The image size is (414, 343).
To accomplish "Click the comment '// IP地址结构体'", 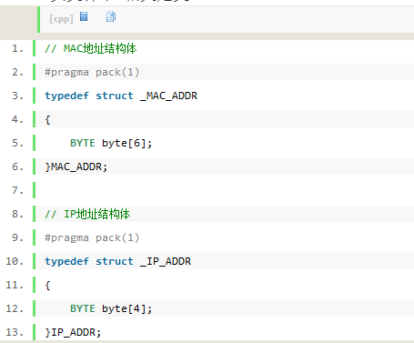I will coord(87,214).
